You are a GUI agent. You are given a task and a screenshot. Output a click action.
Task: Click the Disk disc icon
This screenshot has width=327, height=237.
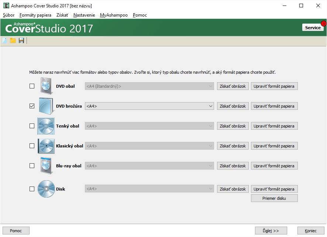(46, 189)
